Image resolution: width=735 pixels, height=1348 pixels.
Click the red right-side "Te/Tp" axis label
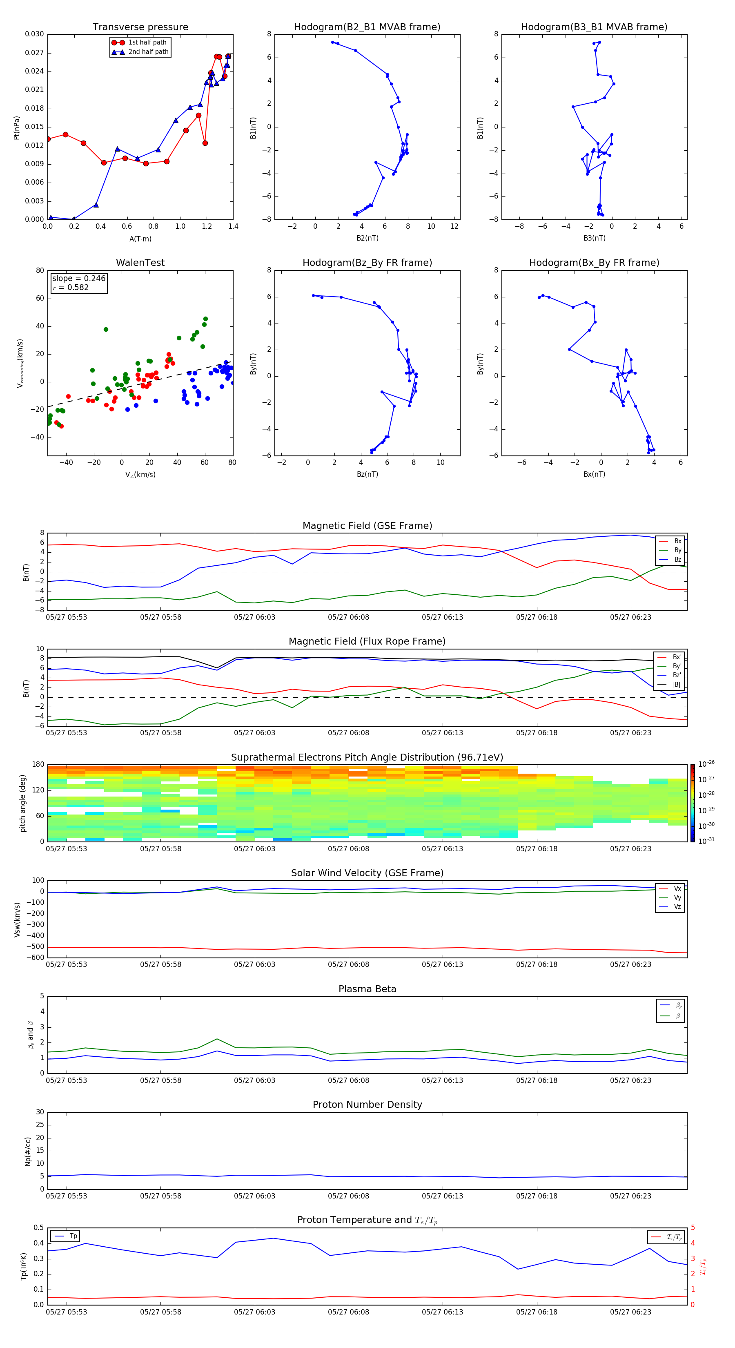703,1266
